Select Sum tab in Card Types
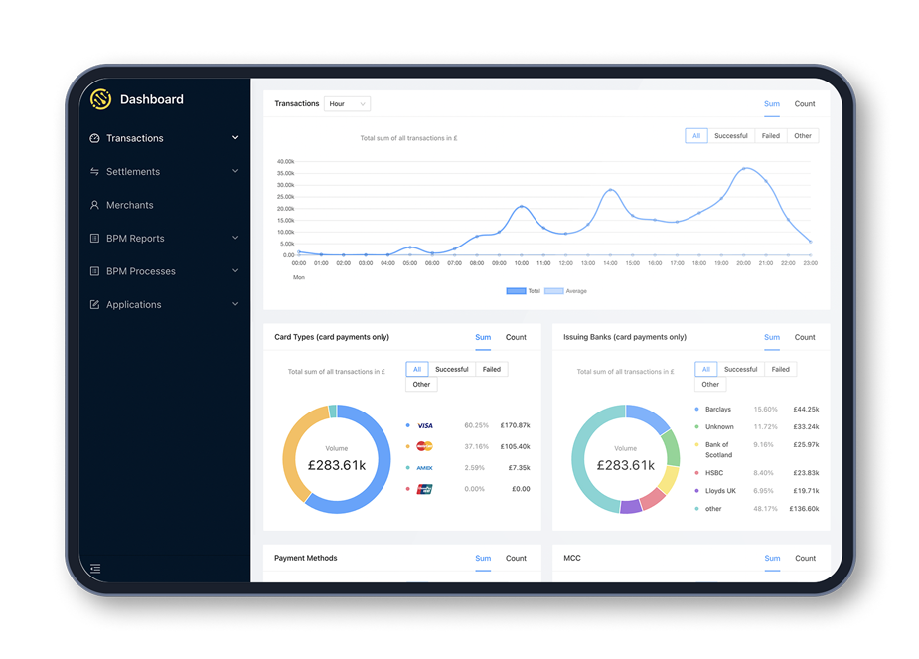 483,337
